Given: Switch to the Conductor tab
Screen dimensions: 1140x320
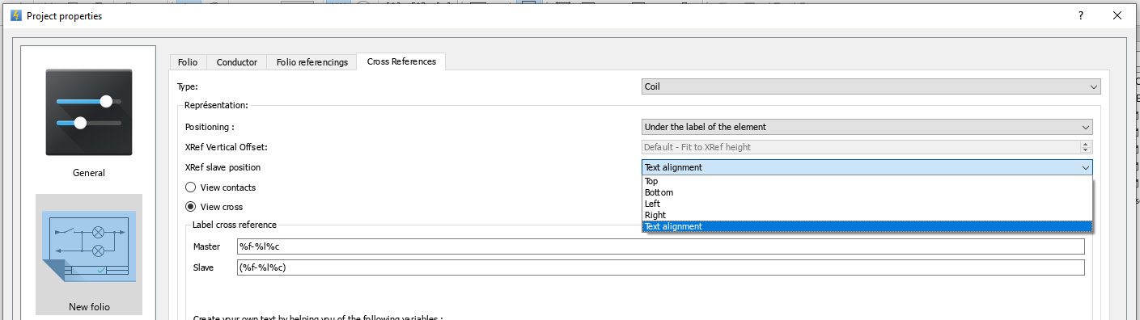Looking at the screenshot, I should (237, 62).
